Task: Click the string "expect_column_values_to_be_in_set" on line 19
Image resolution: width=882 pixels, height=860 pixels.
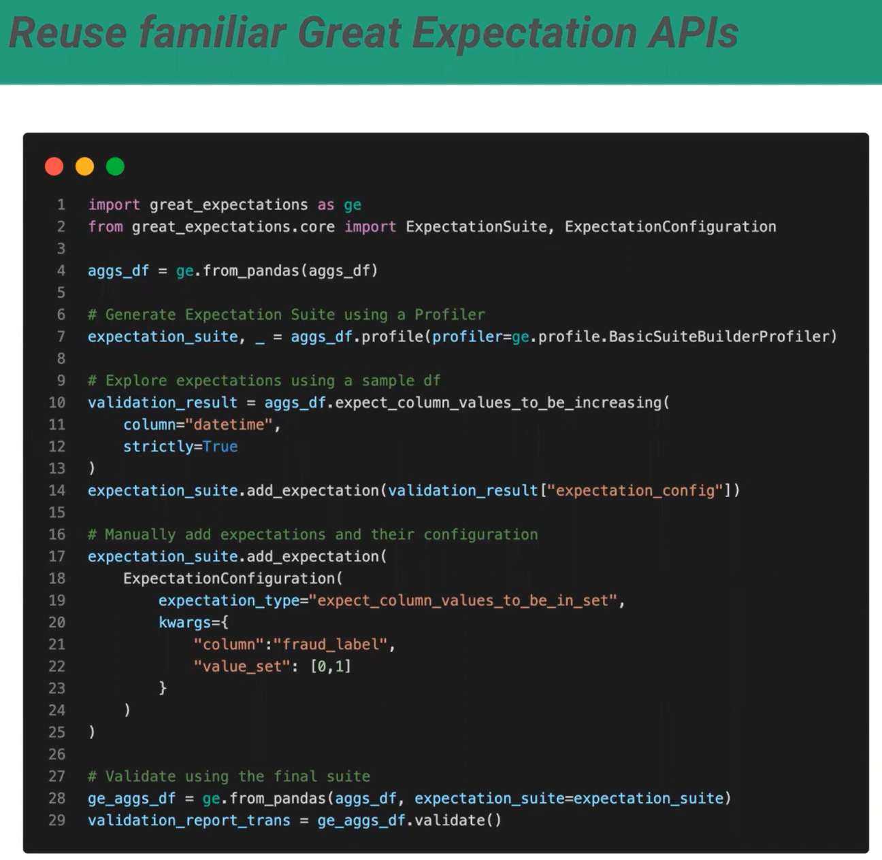Action: pos(463,601)
